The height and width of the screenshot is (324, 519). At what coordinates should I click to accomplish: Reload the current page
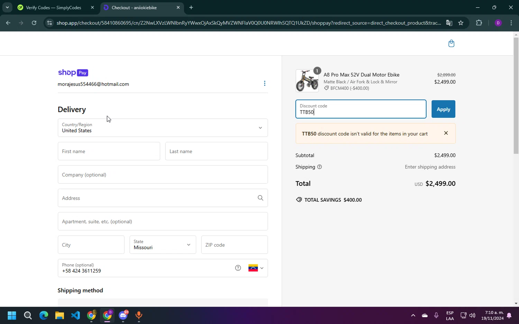pyautogui.click(x=34, y=23)
